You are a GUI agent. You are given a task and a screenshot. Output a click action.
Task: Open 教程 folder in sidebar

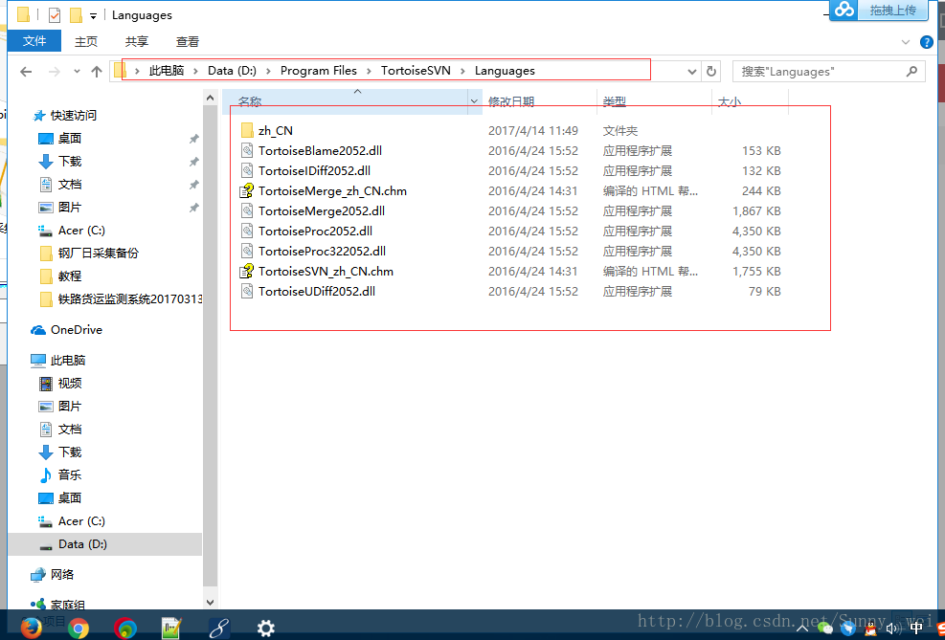tap(70, 276)
